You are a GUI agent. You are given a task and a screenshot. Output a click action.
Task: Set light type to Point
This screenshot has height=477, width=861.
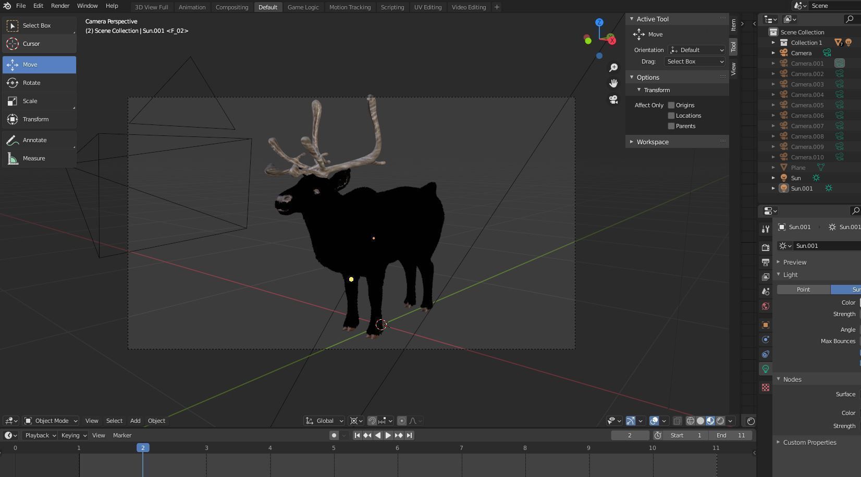pyautogui.click(x=803, y=290)
